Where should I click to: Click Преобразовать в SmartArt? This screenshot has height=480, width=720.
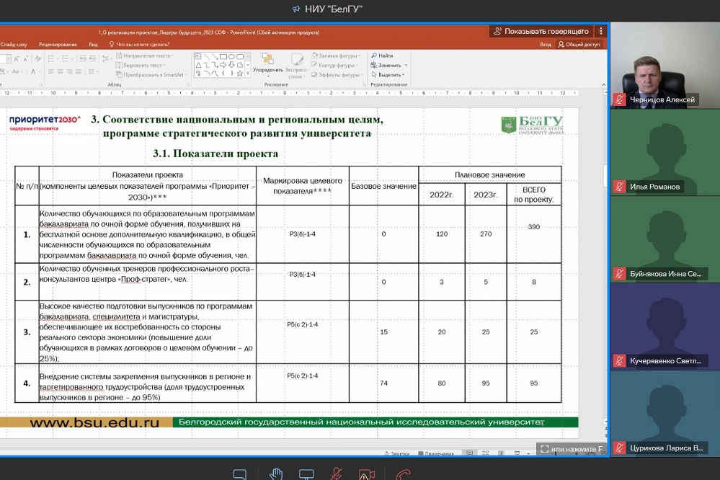tap(151, 75)
